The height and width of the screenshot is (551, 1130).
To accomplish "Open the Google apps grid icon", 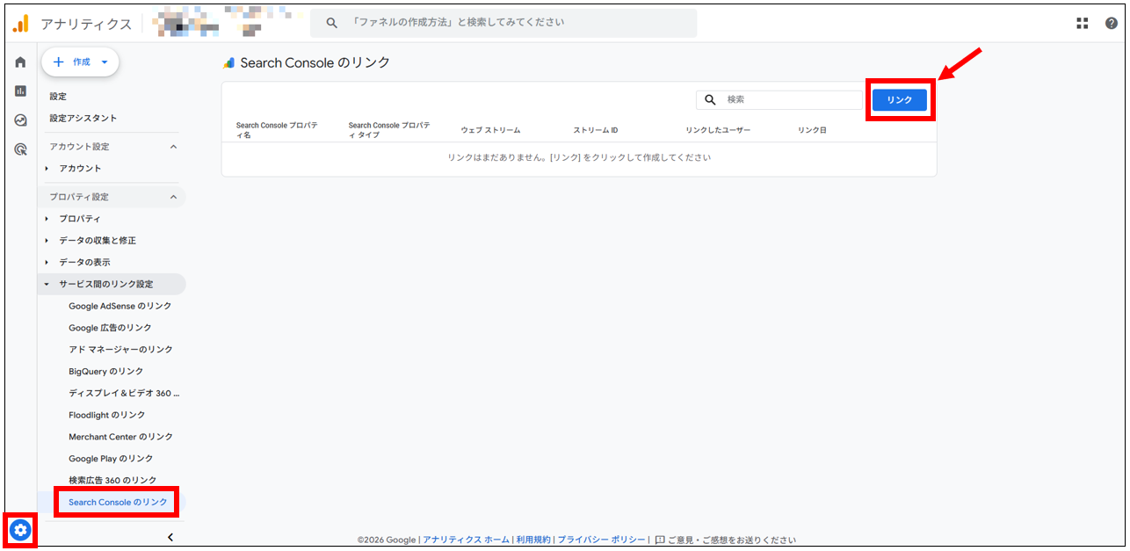I will point(1082,23).
